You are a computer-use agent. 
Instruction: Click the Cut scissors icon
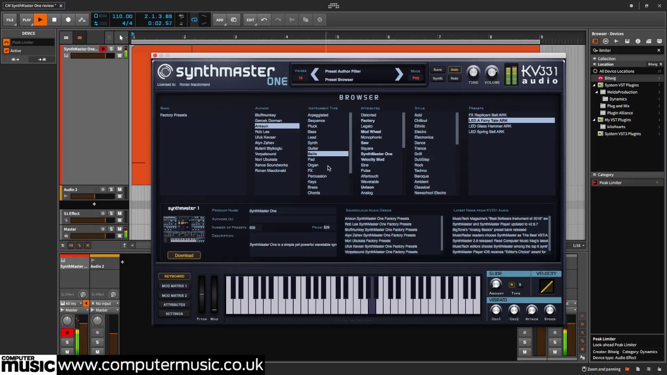tap(292, 20)
